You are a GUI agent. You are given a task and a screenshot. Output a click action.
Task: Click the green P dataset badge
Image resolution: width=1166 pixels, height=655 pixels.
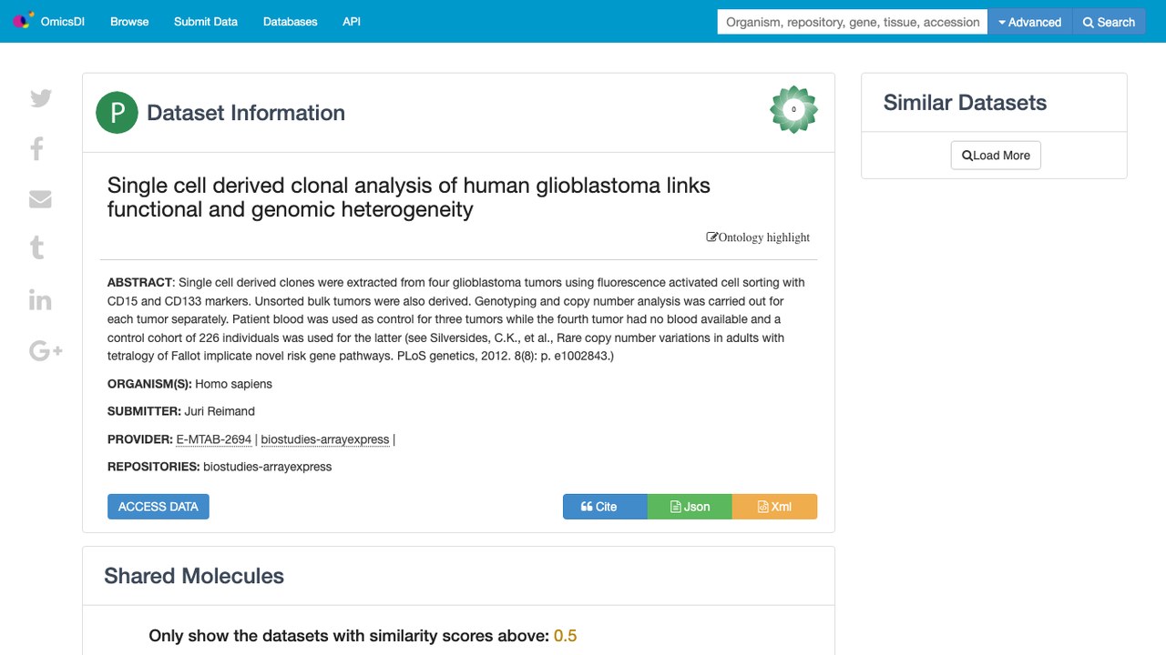[x=117, y=113]
